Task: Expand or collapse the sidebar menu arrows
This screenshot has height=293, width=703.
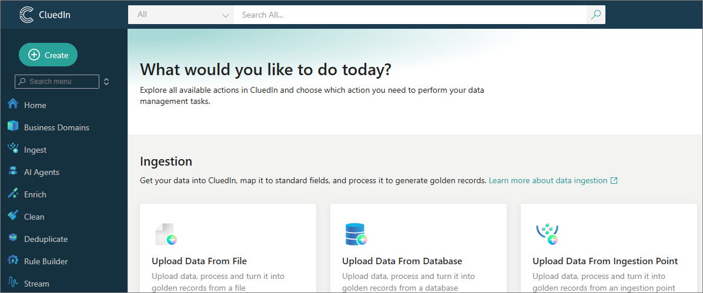Action: point(106,82)
